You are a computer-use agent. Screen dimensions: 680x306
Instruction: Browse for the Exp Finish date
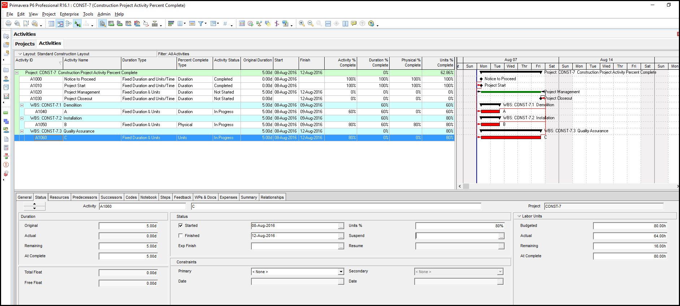(x=341, y=246)
